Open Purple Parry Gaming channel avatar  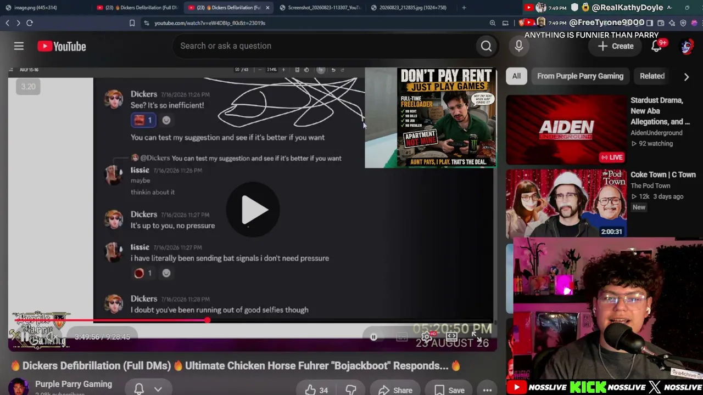click(x=18, y=387)
